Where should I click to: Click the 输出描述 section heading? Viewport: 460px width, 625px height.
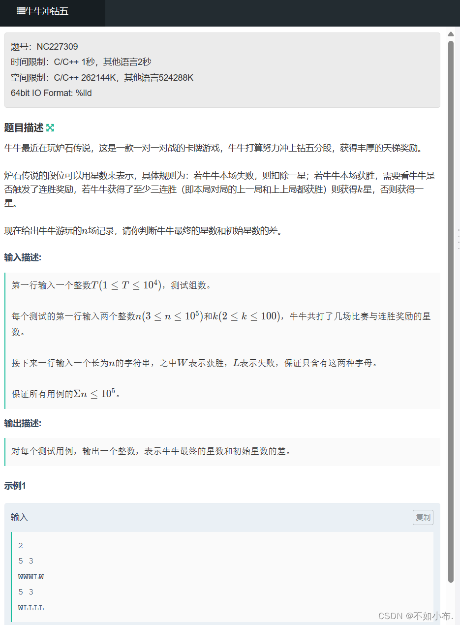(x=23, y=423)
